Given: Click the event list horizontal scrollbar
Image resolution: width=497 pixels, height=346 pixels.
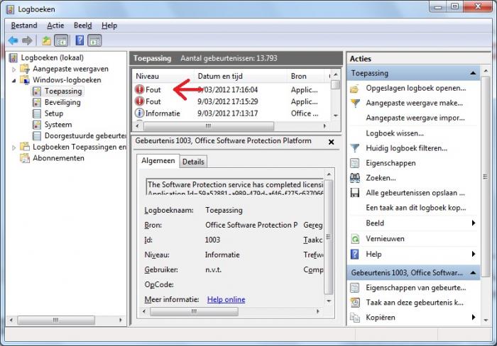Looking at the screenshot, I should click(208, 125).
